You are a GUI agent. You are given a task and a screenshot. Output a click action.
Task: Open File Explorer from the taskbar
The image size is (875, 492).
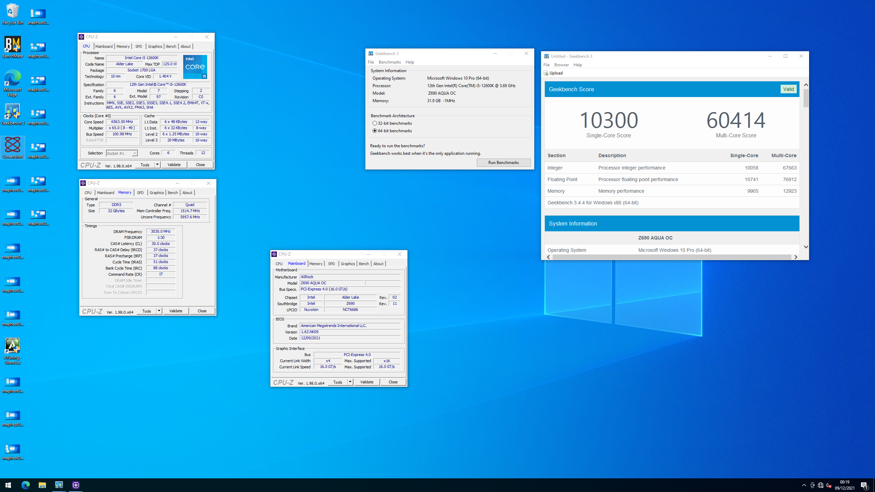[x=42, y=485]
